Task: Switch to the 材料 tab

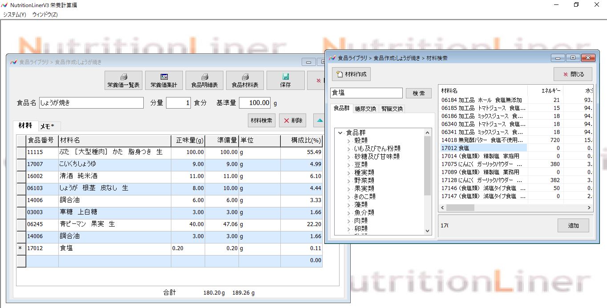Action: click(25, 126)
